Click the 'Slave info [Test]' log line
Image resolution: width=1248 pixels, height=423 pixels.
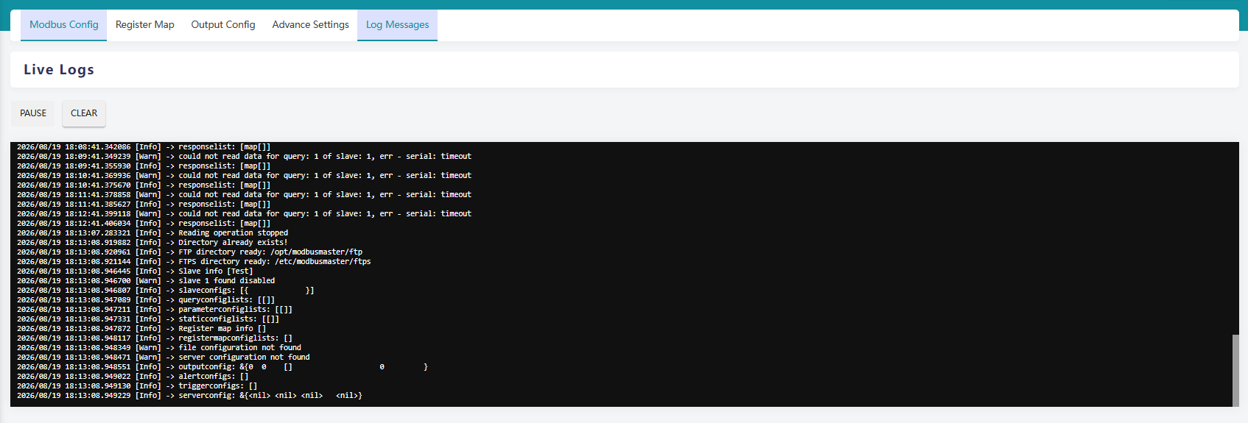click(x=135, y=271)
